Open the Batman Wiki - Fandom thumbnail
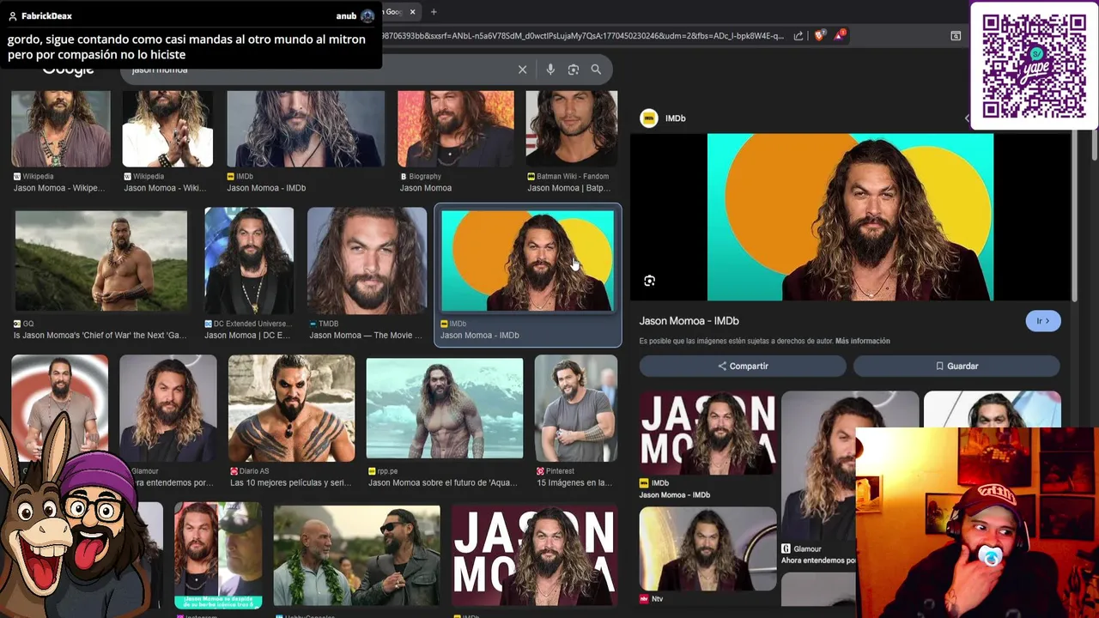 (x=572, y=129)
